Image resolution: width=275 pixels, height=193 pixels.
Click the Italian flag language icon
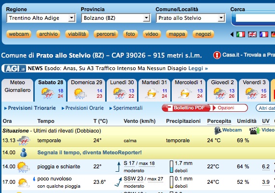pyautogui.click(x=241, y=34)
